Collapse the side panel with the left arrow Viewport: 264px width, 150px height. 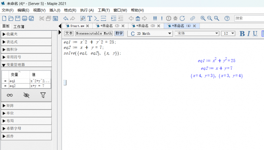tap(60, 26)
